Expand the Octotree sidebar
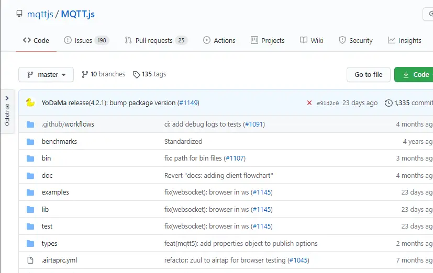Screen dimensions: 433x273 pyautogui.click(x=7, y=111)
